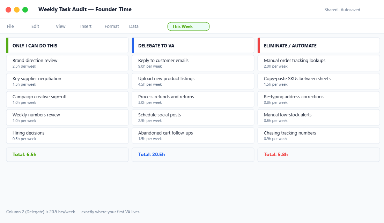
Task: Open the Edit menu
Action: 35,26
